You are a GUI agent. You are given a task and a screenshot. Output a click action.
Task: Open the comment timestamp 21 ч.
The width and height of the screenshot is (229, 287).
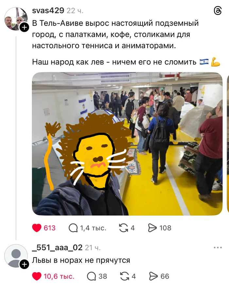click(x=93, y=248)
